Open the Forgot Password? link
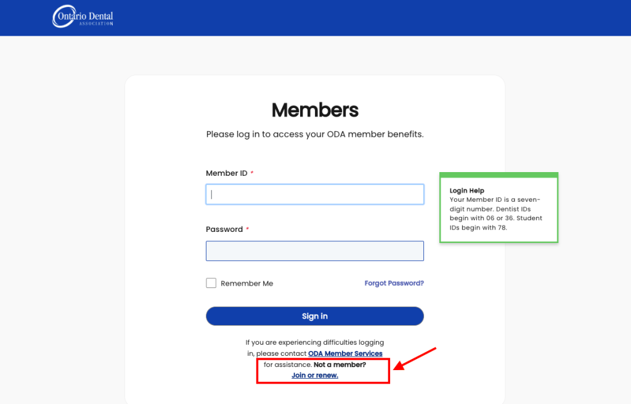This screenshot has width=631, height=404. pos(394,283)
